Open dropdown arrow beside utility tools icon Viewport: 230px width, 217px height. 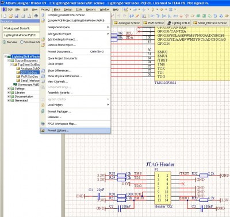(130, 9)
